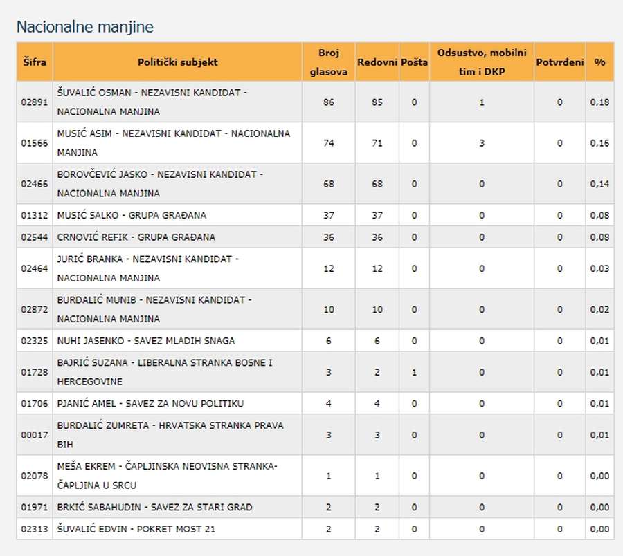Select the BAJRIĆ SUZANA candidate entry
Viewport: 623px width, 556px height.
pyautogui.click(x=165, y=372)
